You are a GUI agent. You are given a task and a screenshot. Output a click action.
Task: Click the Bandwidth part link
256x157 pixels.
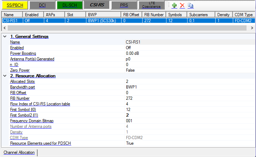pos(22,87)
